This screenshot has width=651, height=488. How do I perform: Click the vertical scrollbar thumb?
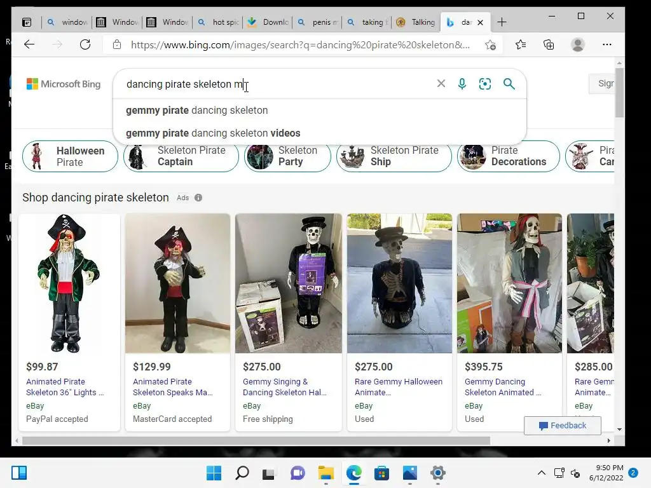pos(619,93)
